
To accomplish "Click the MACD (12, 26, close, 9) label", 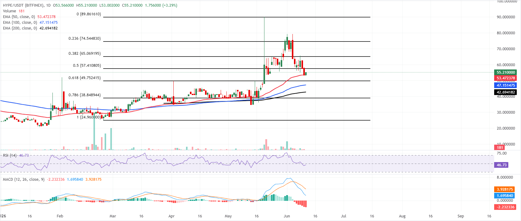I will coord(24,180).
